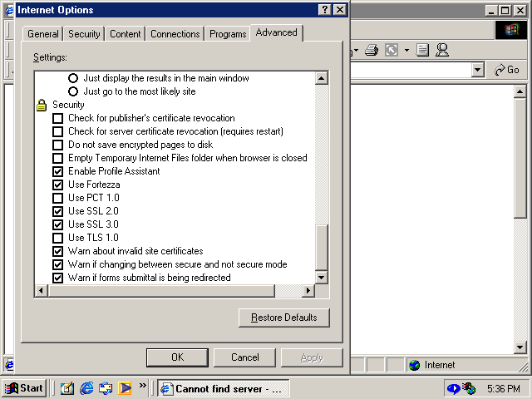Click Show Desktop quick launch icon
The image size is (532, 399).
(x=67, y=388)
